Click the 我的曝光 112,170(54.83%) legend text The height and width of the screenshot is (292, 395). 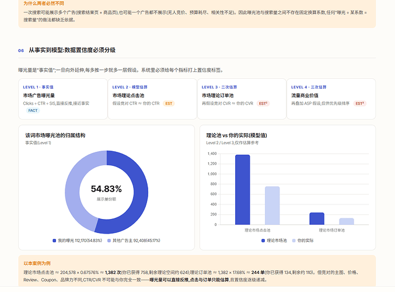pyautogui.click(x=80, y=241)
